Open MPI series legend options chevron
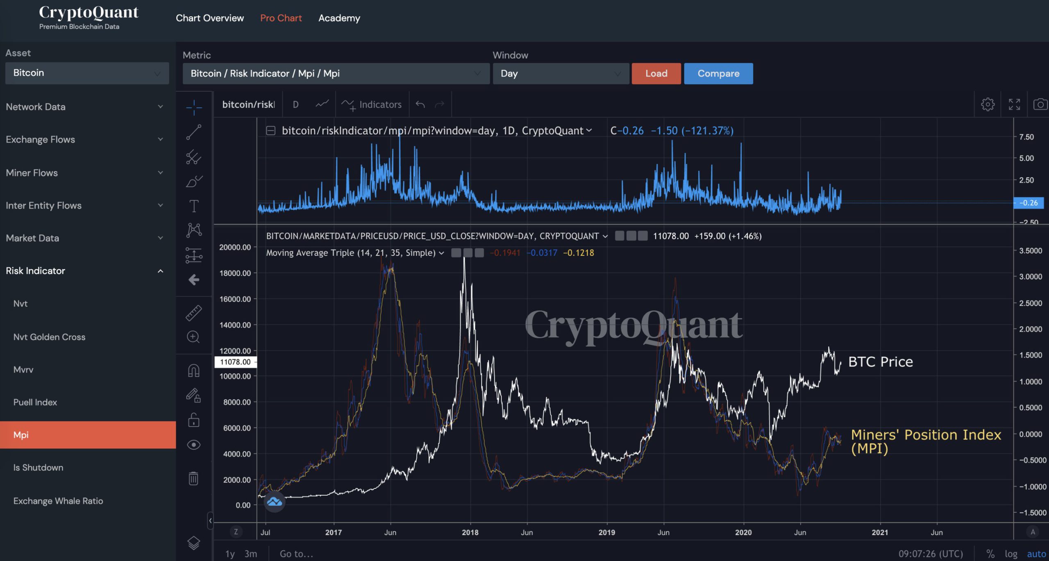1049x561 pixels. click(x=589, y=131)
